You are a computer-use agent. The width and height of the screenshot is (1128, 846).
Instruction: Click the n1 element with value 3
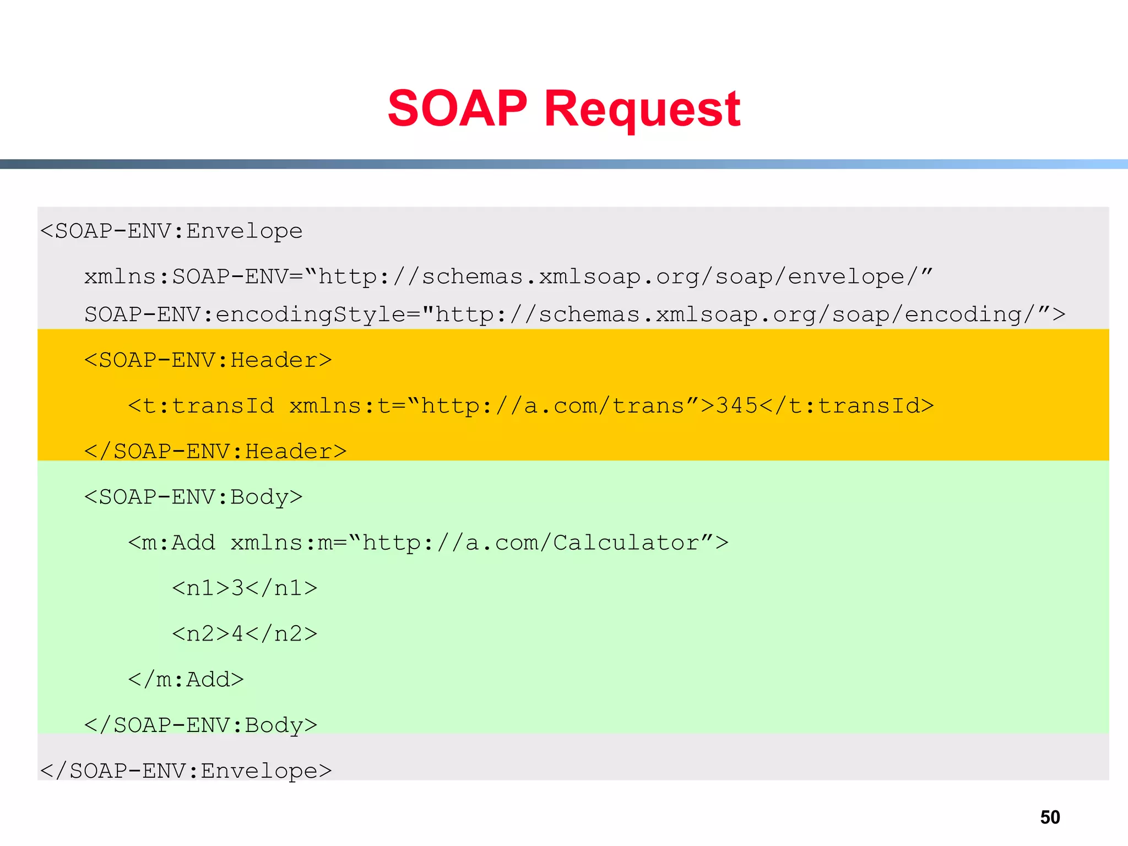click(x=245, y=588)
